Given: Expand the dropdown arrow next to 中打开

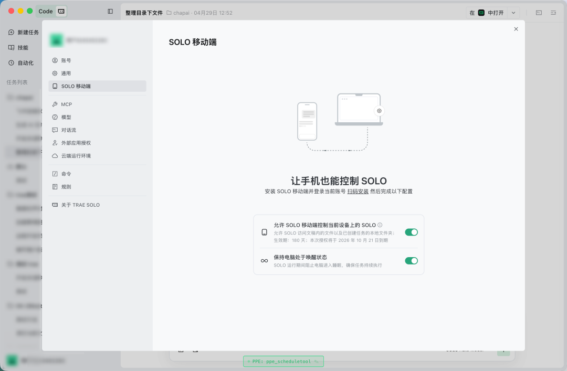Looking at the screenshot, I should pos(513,13).
